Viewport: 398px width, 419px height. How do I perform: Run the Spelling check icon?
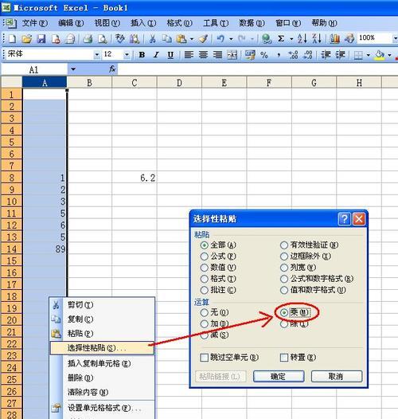(120, 39)
